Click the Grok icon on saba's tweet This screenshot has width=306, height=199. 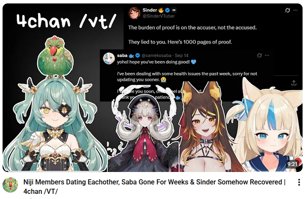[x=259, y=55]
